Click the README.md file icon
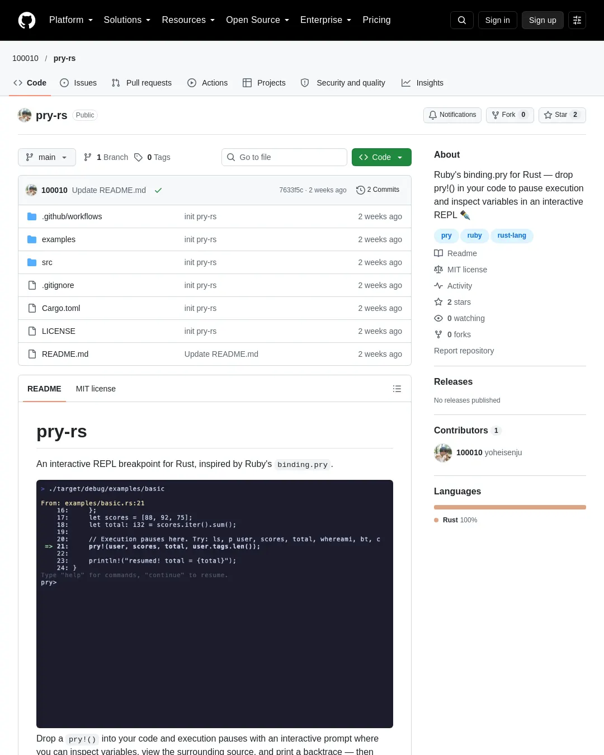The height and width of the screenshot is (755, 604). coord(32,354)
